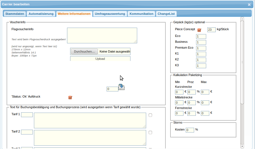Click the Durchsuchen file browse button
Image resolution: width=255 pixels, height=149 pixels.
[x=84, y=51]
